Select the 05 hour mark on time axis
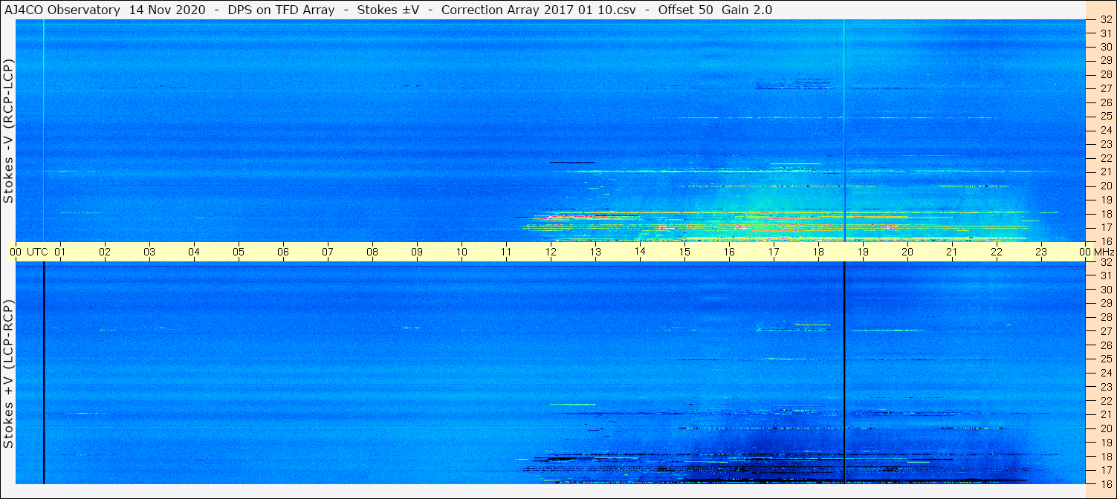 (239, 252)
